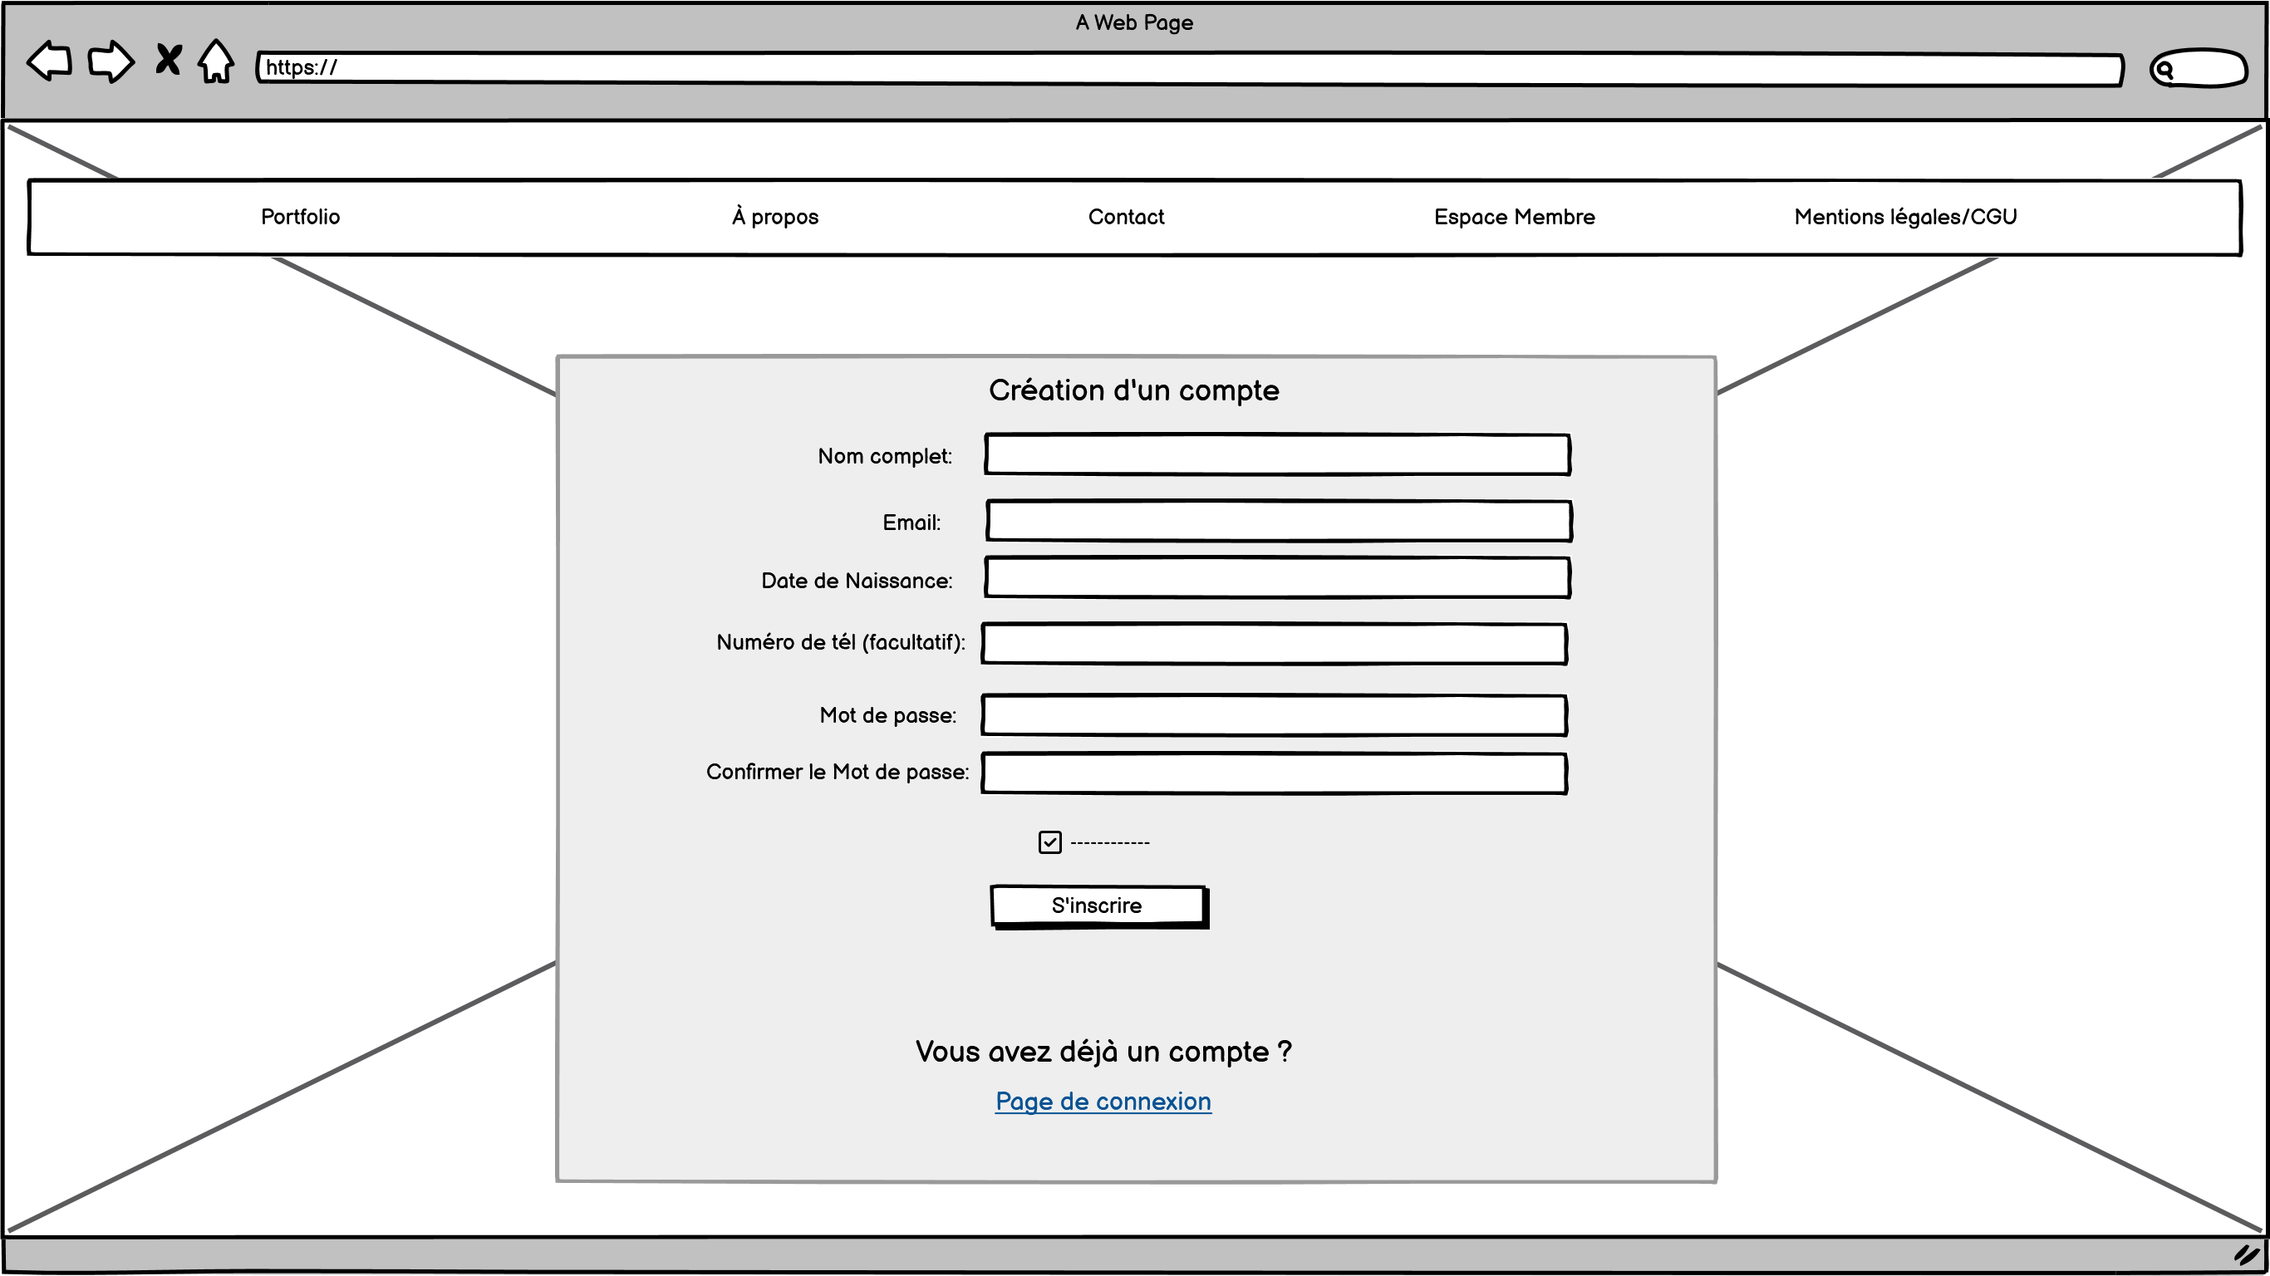2270x1276 pixels.
Task: Click the stop loading X icon
Action: [168, 60]
